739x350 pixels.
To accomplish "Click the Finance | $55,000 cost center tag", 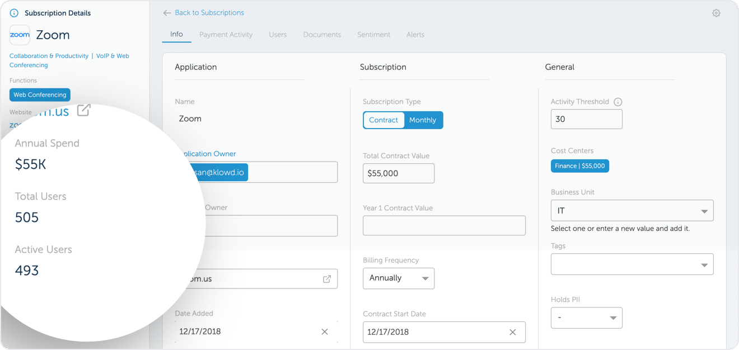I will [580, 166].
